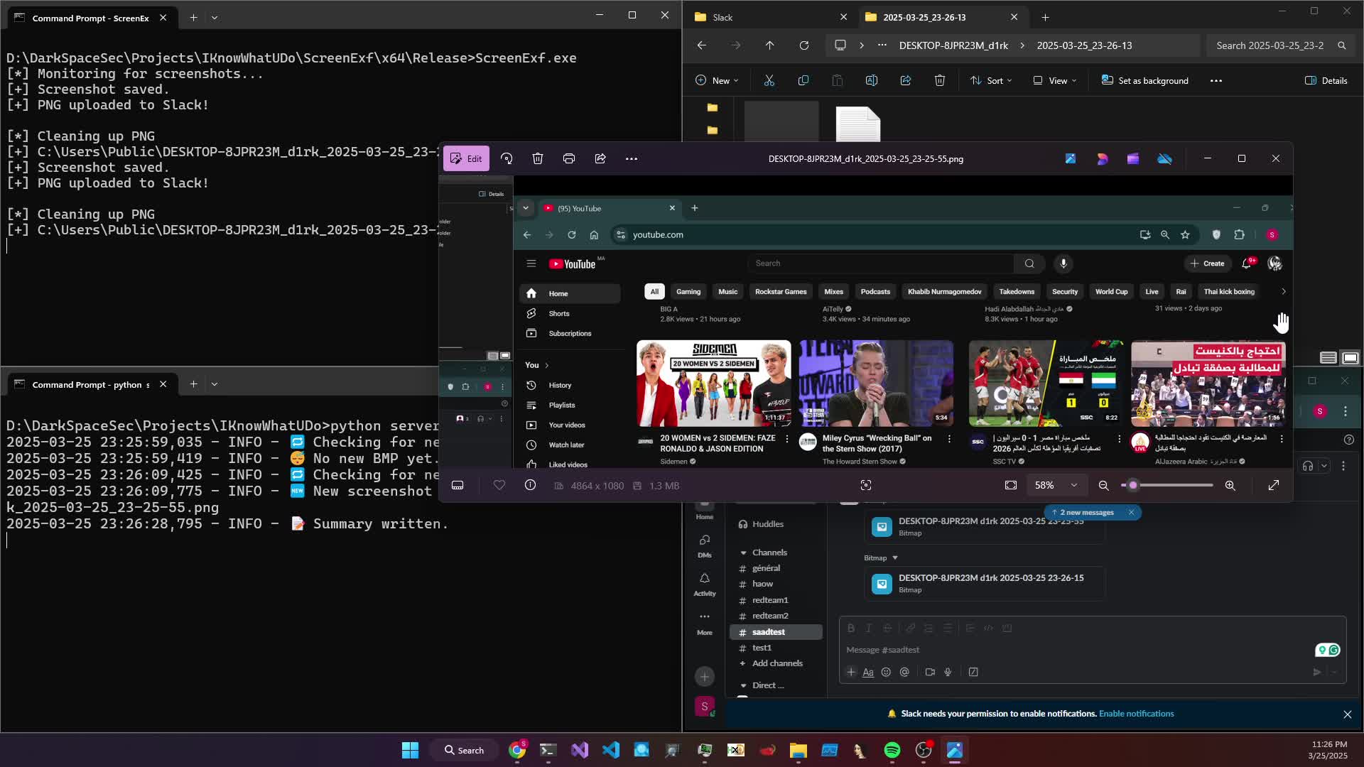1364x767 pixels.
Task: Collapse the Channels section in Slack
Action: [743, 553]
